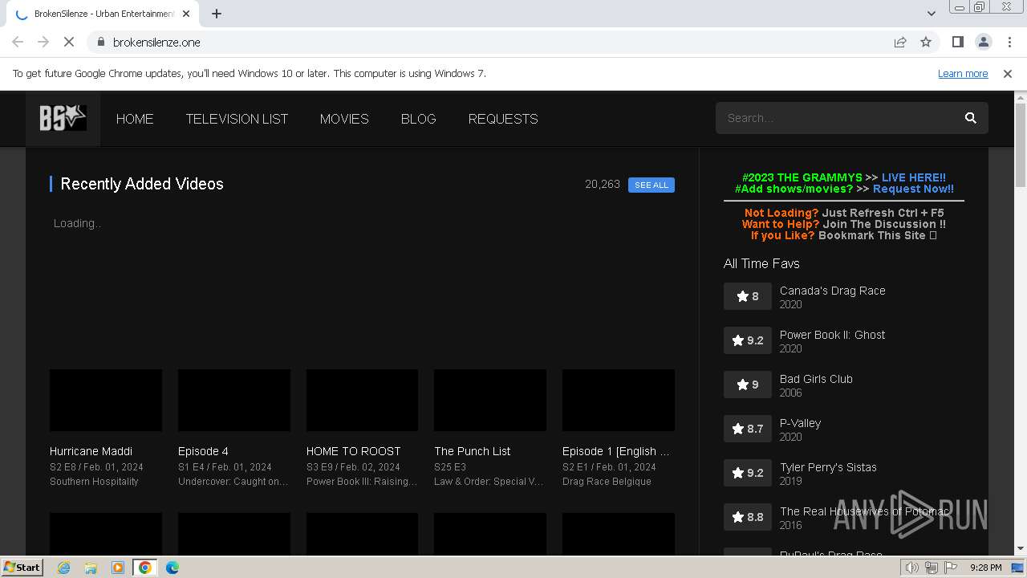Open Chrome profile avatar

(983, 42)
